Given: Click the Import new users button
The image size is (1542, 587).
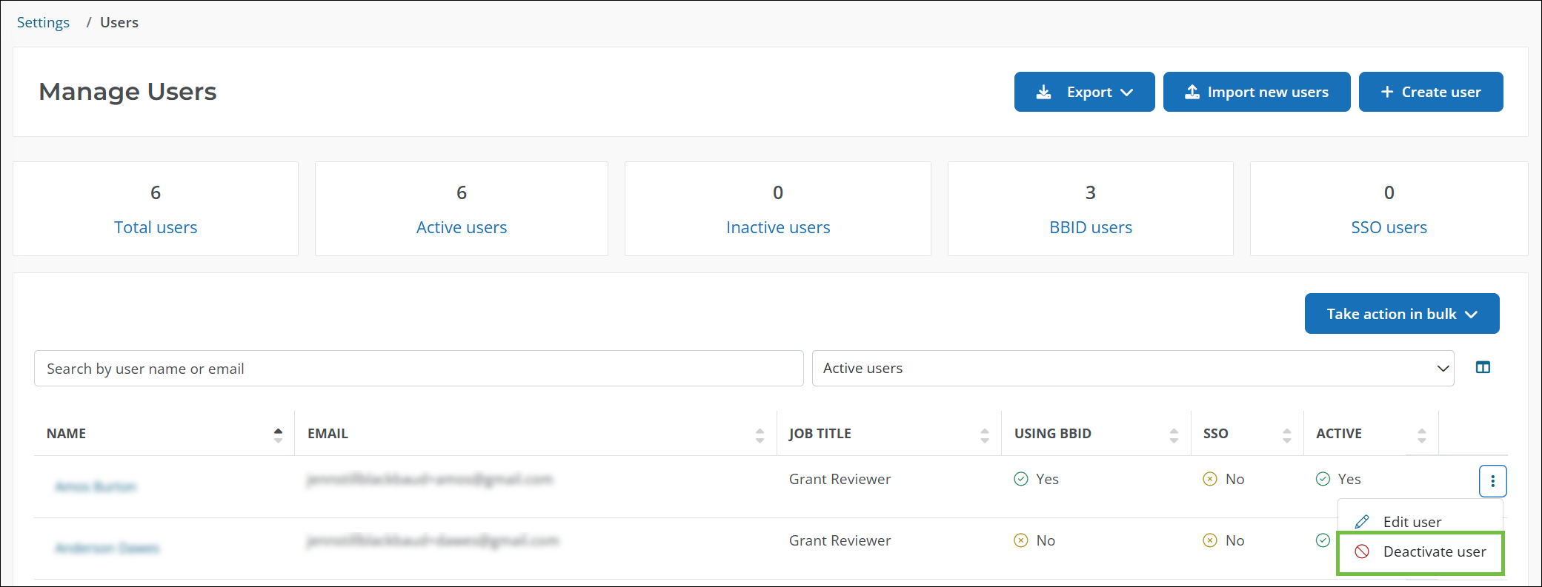Looking at the screenshot, I should (x=1256, y=92).
